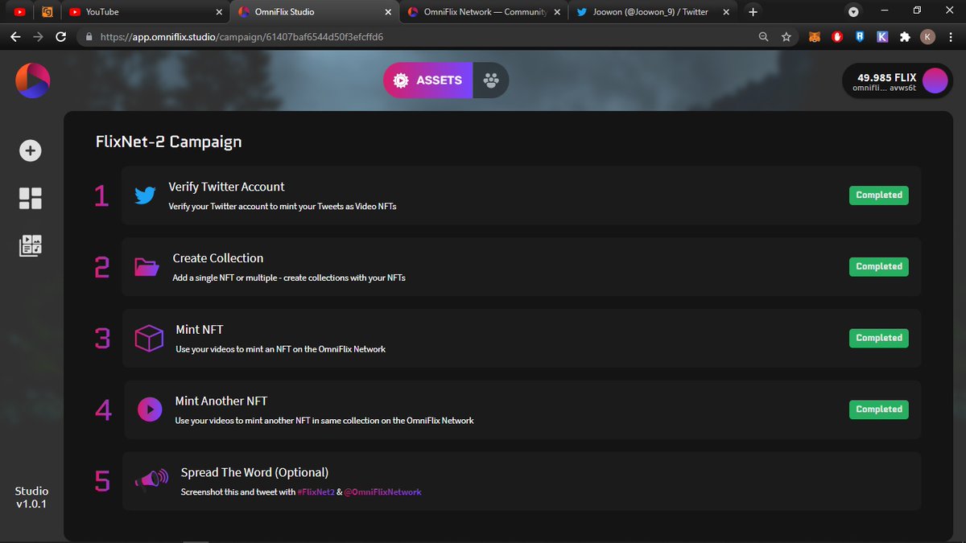Click the Studio v1.0.1 version label
The height and width of the screenshot is (543, 966).
[x=32, y=497]
